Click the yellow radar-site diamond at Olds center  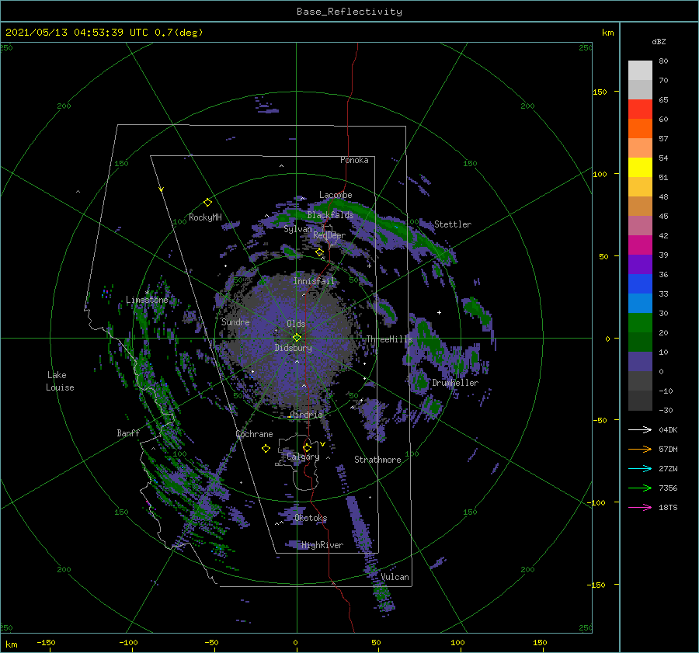tap(297, 338)
